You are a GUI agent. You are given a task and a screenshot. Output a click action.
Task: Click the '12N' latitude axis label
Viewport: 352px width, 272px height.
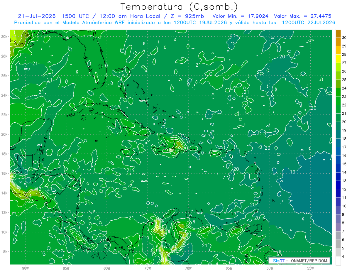tap(5, 212)
